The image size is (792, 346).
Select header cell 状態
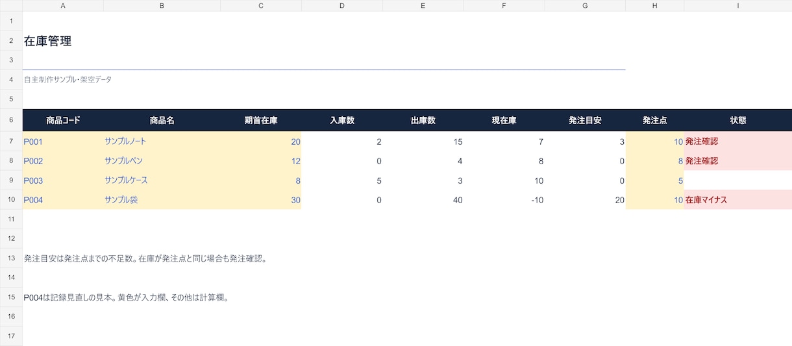pos(738,120)
